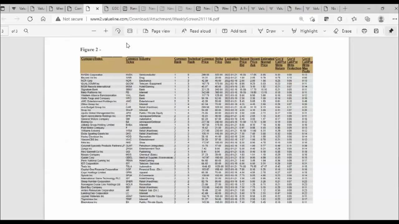Click the PDF page number field
399x224 pixels.
coord(4,31)
